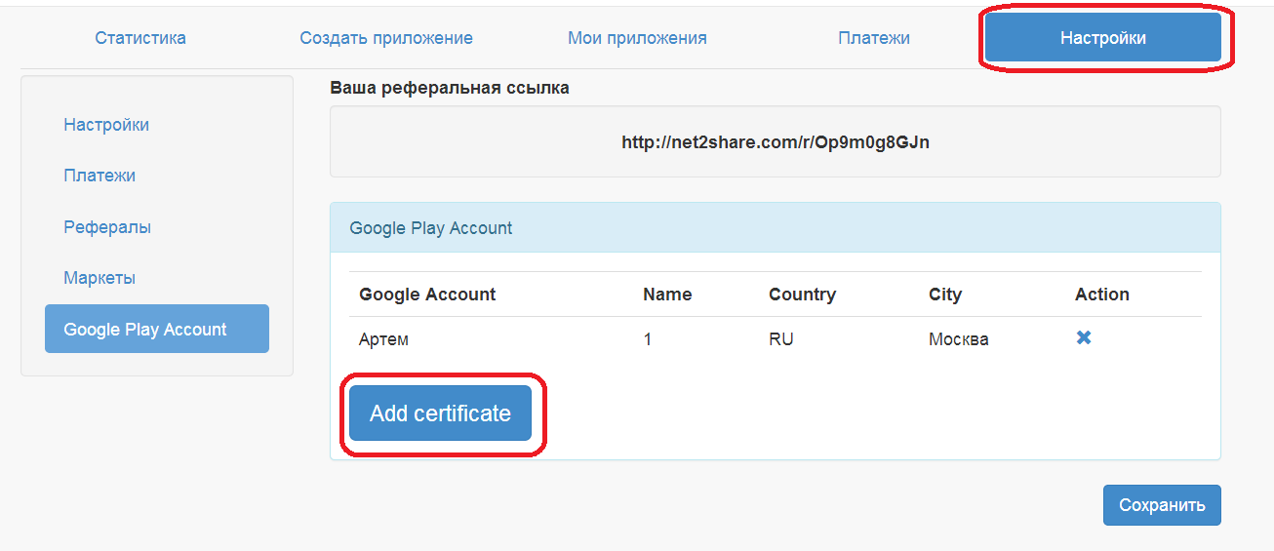The image size is (1274, 551).
Task: Open Маркеты in the sidebar
Action: click(x=100, y=278)
